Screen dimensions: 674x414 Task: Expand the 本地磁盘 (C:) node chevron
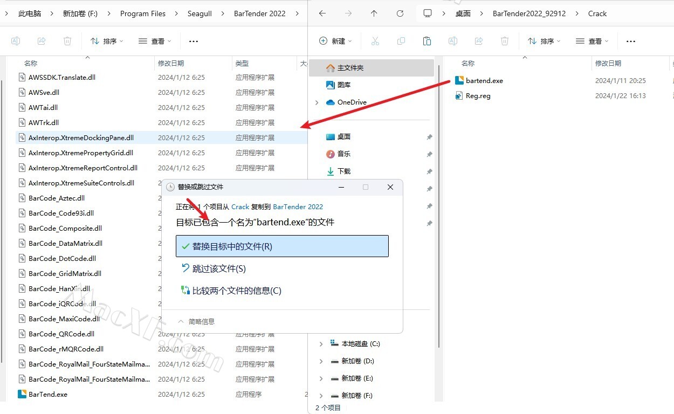click(x=321, y=344)
